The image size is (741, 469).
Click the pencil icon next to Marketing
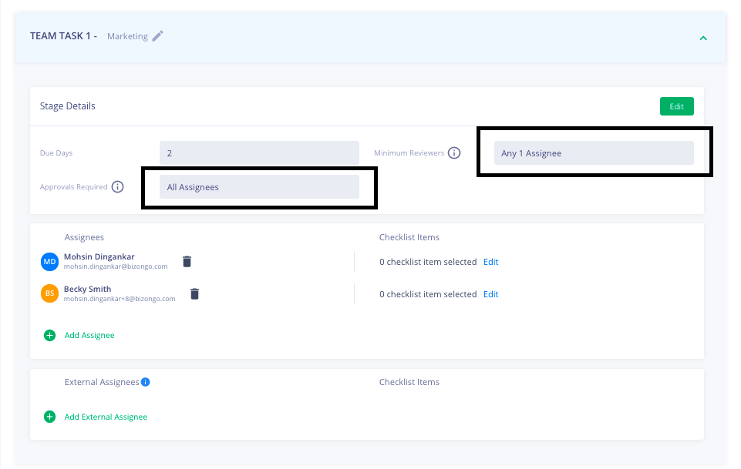(158, 36)
